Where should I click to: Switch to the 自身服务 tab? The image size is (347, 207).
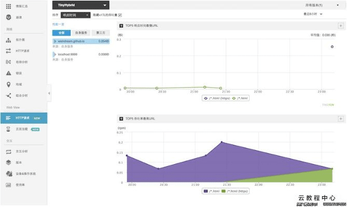click(x=81, y=32)
